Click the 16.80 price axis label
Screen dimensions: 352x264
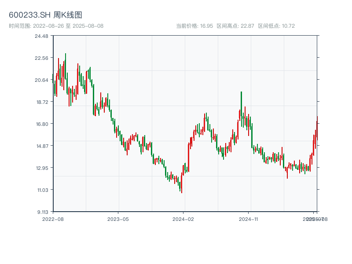(x=43, y=124)
